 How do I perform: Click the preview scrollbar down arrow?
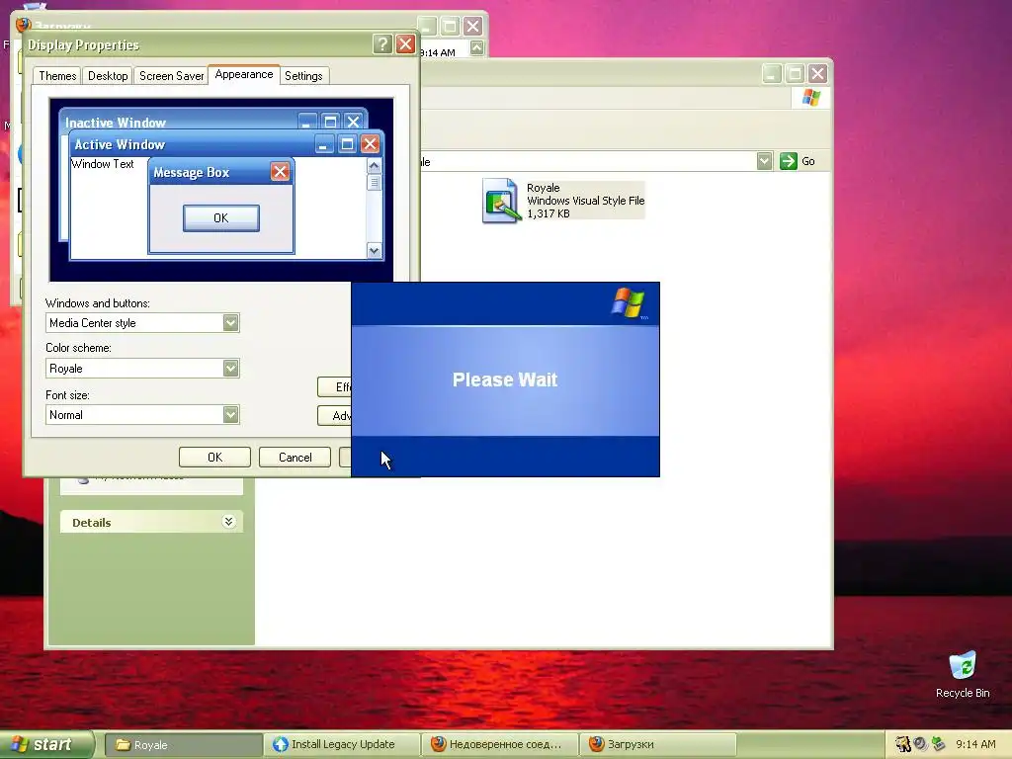(x=374, y=250)
